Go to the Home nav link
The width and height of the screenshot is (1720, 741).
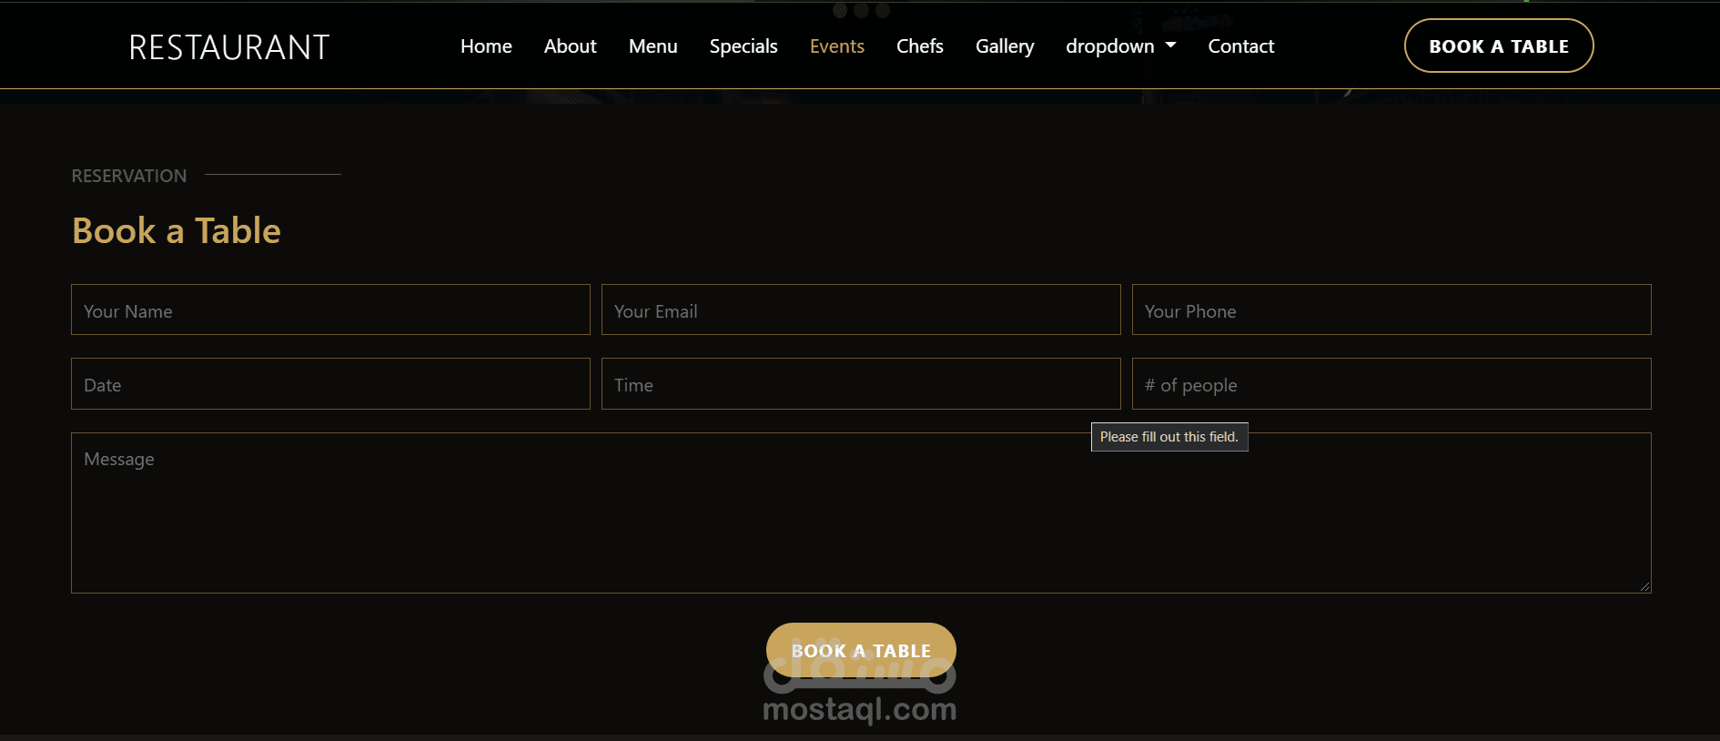tap(486, 46)
